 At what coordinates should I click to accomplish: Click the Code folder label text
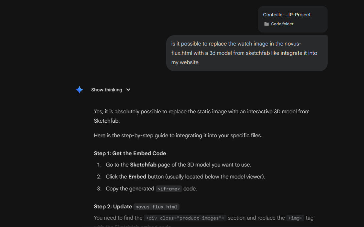pos(282,24)
